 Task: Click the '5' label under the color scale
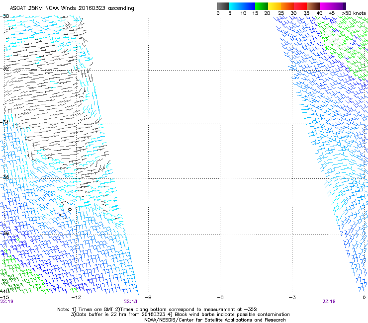pos(230,13)
